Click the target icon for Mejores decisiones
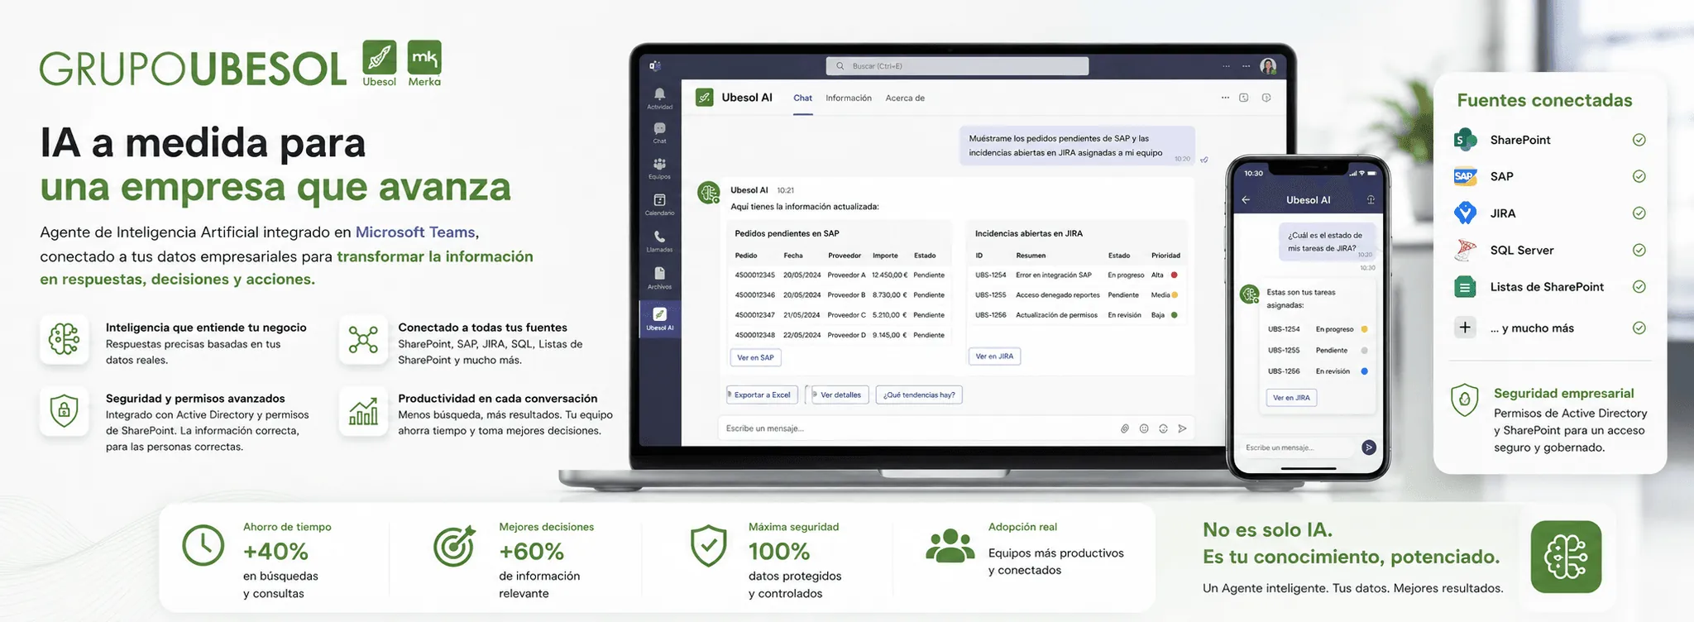 coord(454,545)
